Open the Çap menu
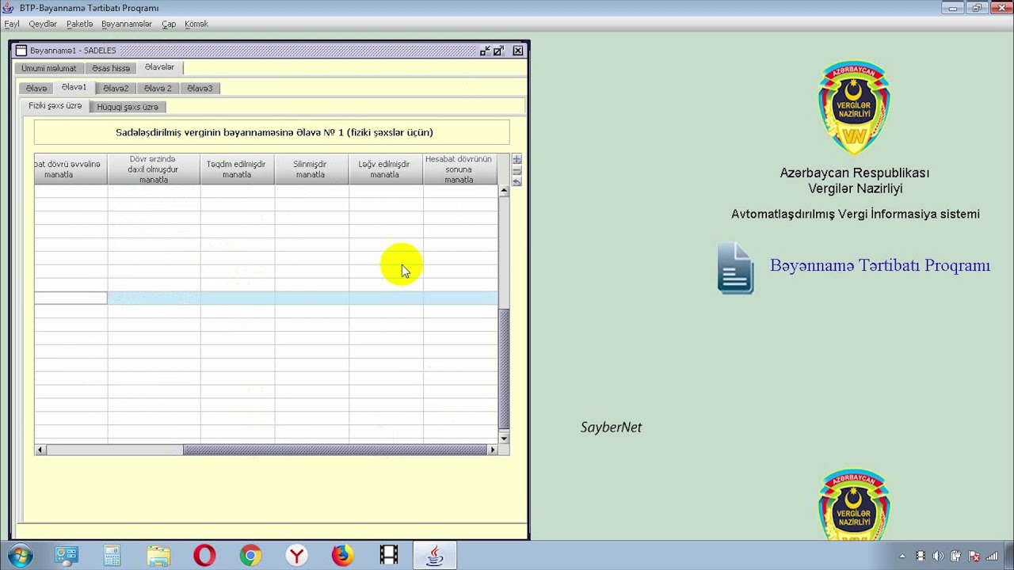 (x=169, y=25)
